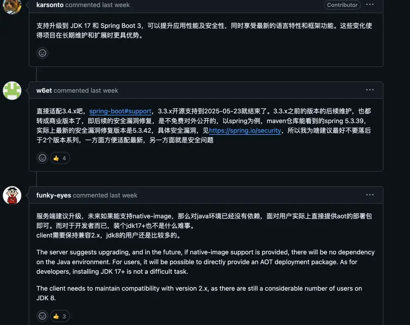Open the emoji reaction picker on karsonto's comment
This screenshot has height=325, width=410.
42,53
